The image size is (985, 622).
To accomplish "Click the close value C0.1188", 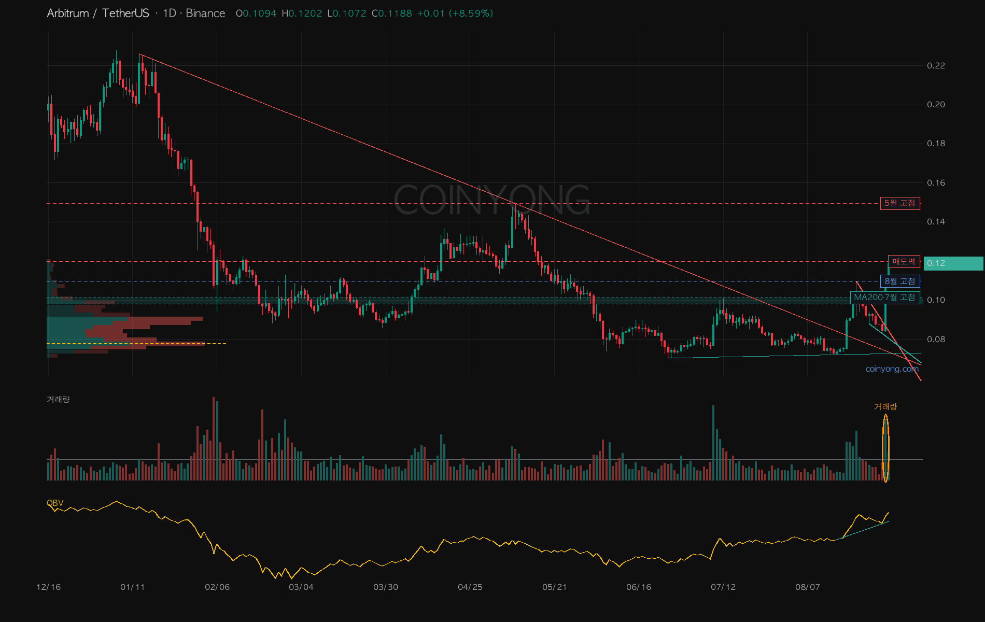I will click(x=392, y=13).
